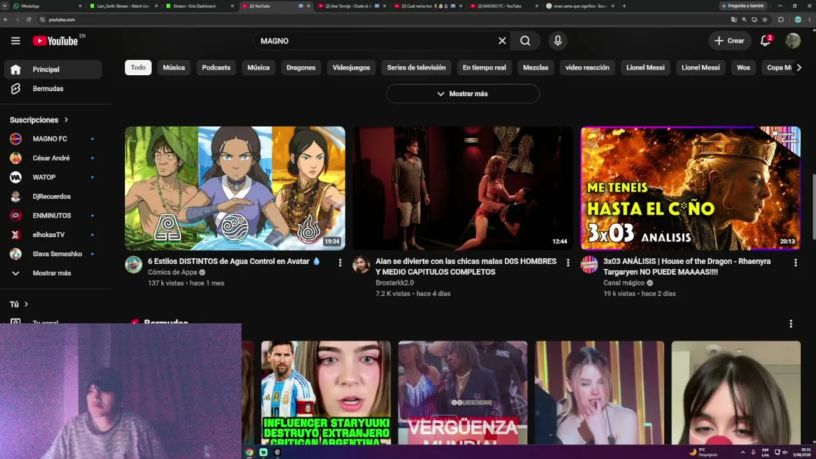Go to the YouTube logo home

(x=55, y=41)
